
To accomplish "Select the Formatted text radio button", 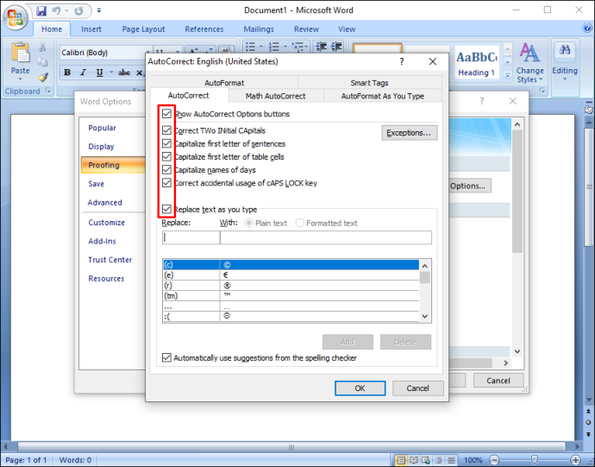I will pos(299,223).
